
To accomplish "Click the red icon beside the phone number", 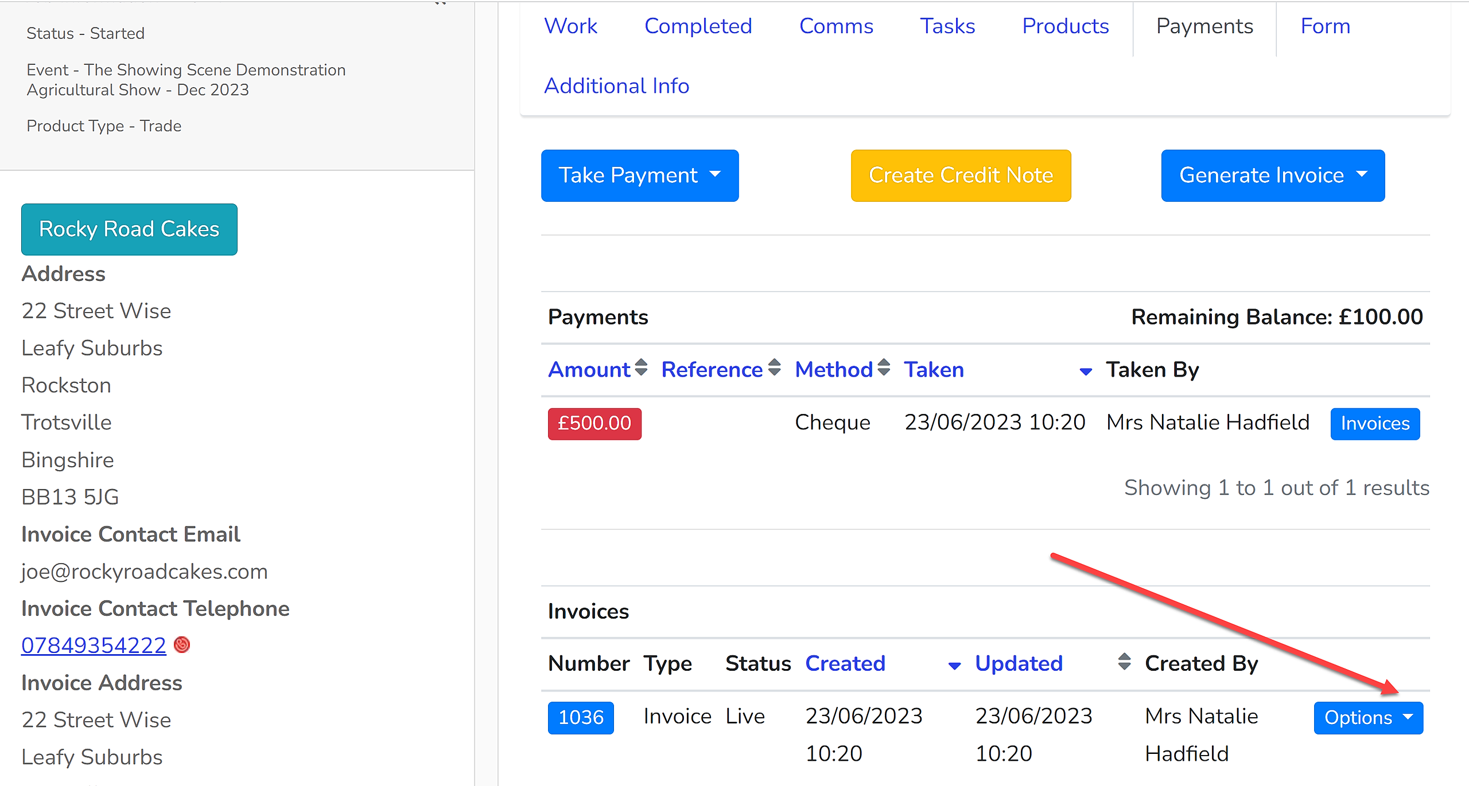I will click(x=182, y=645).
